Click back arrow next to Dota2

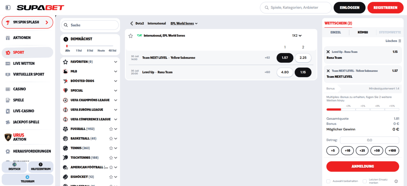coord(132,23)
